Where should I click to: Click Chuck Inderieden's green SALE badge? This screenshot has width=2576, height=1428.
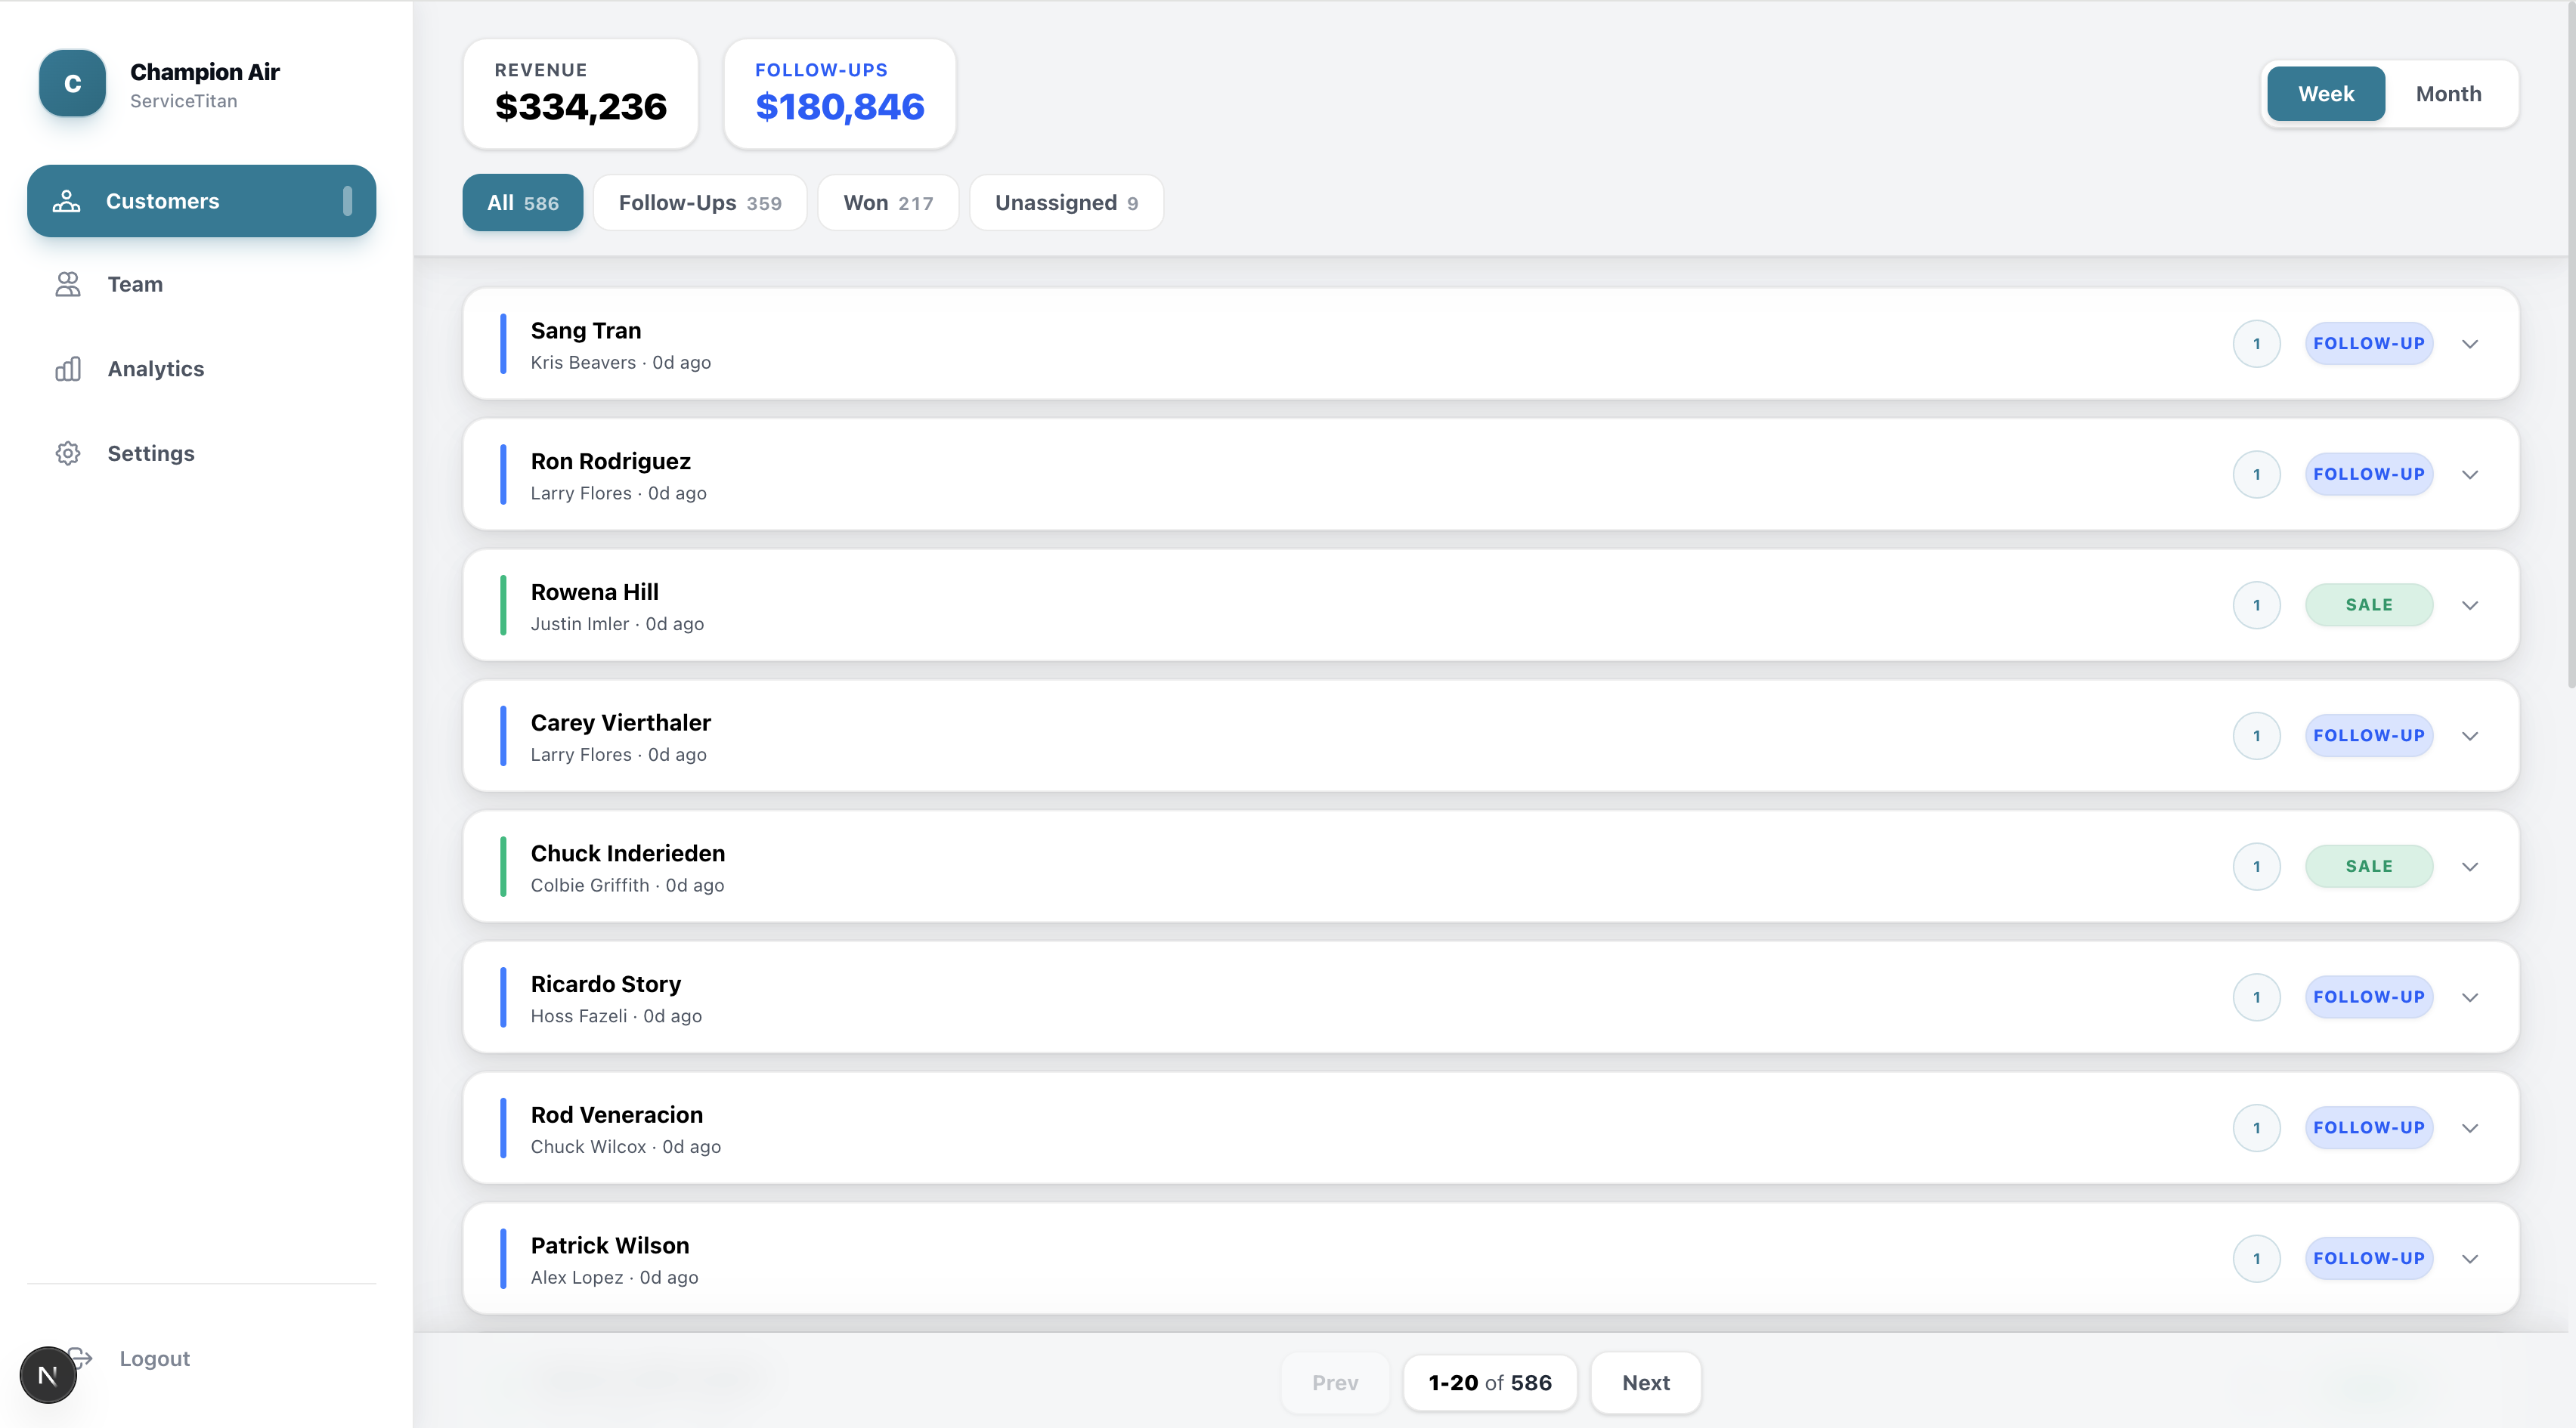[x=2368, y=867]
